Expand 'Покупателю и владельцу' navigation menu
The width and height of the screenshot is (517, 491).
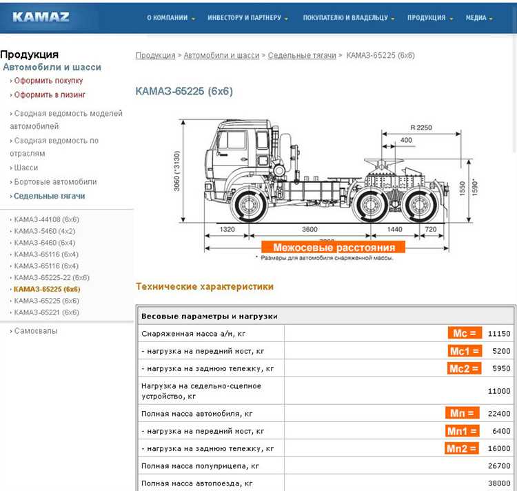(x=351, y=18)
